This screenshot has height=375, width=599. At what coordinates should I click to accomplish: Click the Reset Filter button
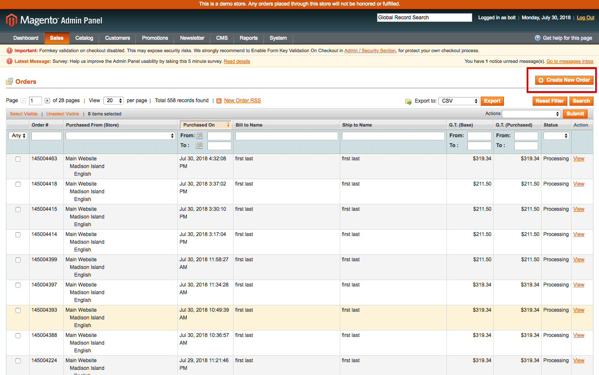point(550,101)
